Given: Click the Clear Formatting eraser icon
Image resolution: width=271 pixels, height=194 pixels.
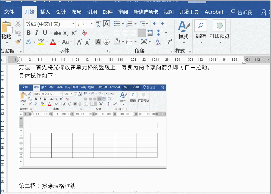Looking at the screenshot, I should (85, 33).
